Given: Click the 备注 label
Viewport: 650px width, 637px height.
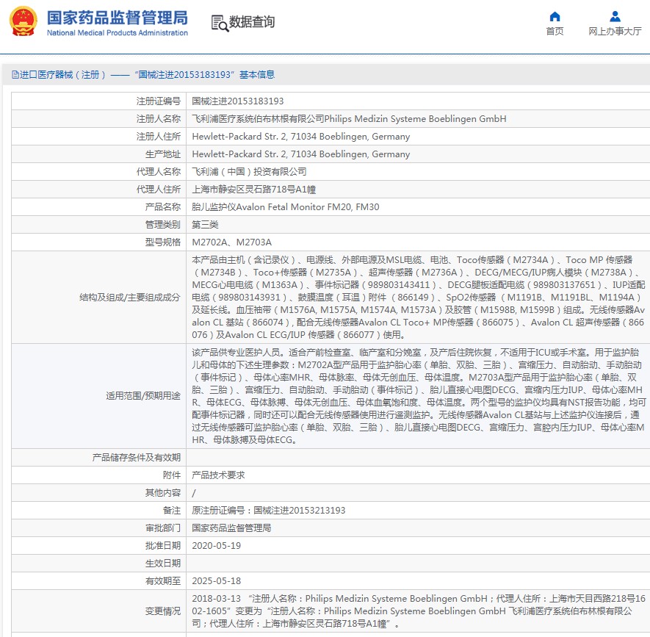Looking at the screenshot, I should [172, 511].
